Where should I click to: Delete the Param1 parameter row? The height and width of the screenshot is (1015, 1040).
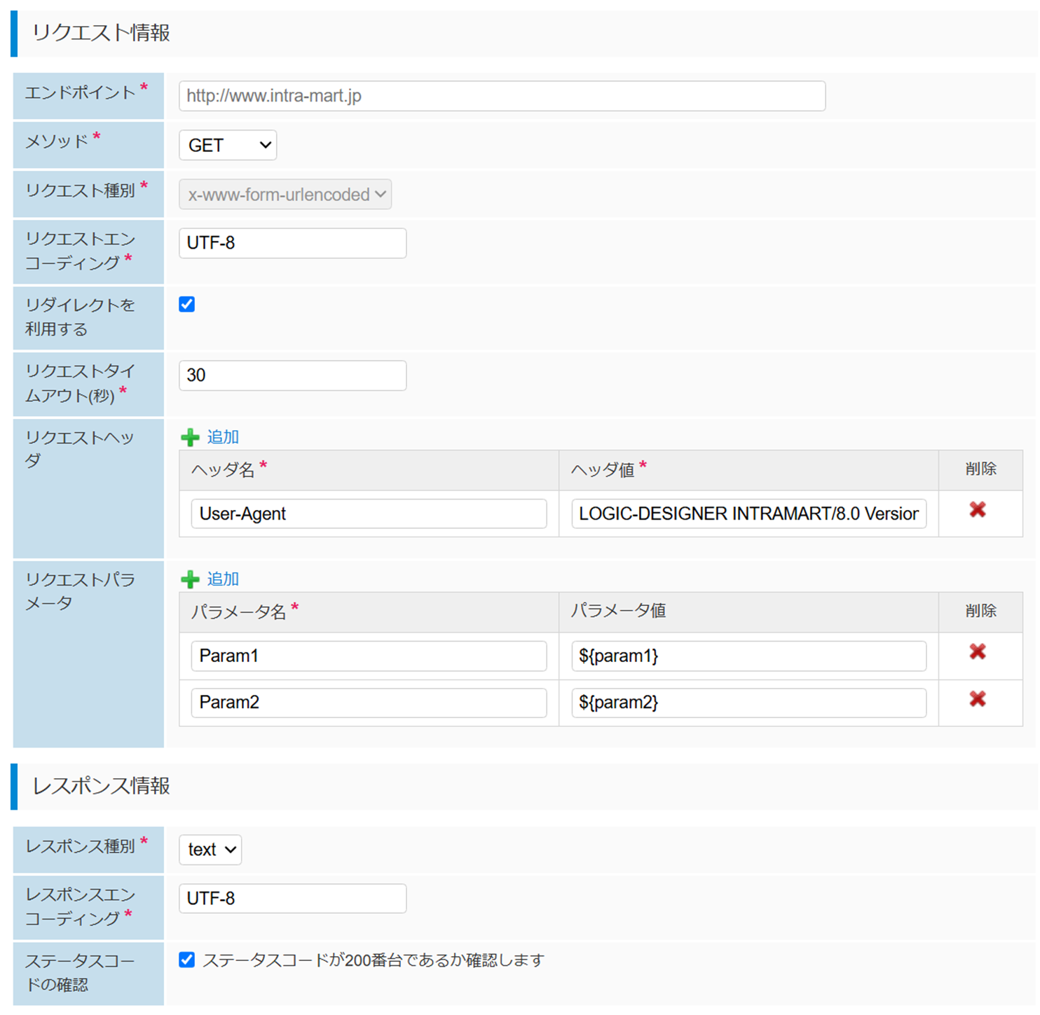(977, 652)
